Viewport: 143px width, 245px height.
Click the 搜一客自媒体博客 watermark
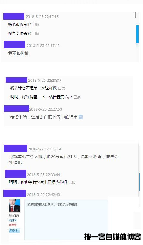pyautogui.click(x=112, y=237)
